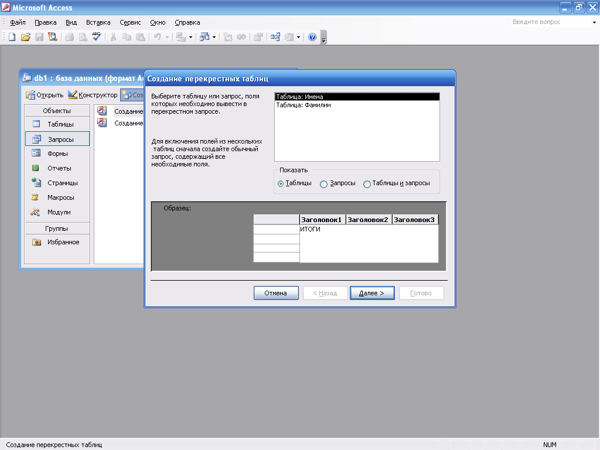600x450 pixels.
Task: Click the 'Введите вопрос' help input
Action: tap(551, 22)
